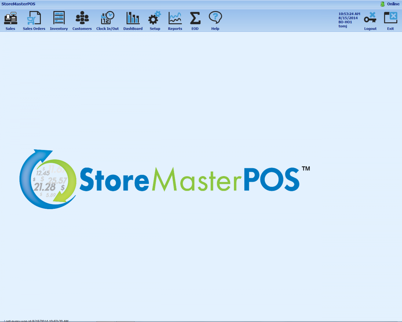Click the green Online status indicator
This screenshot has height=322, width=402.
[x=382, y=4]
